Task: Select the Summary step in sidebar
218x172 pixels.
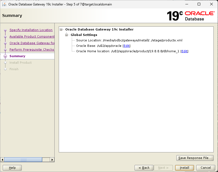Action: point(17,56)
